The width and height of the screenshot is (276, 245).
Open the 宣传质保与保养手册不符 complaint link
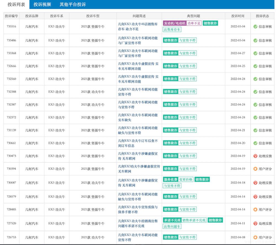point(138,209)
